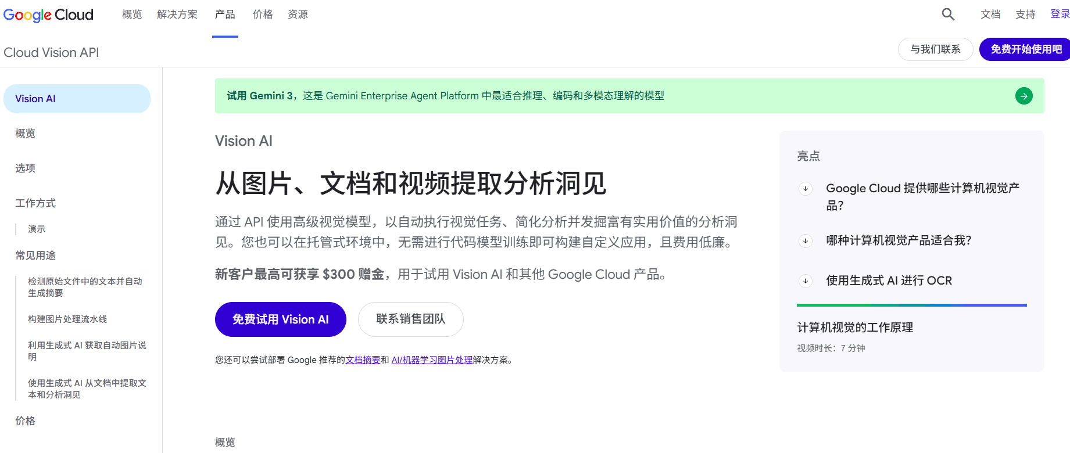
Task: Select '使用生成式 AI 从文档中提取文本和分析洞见'
Action: pos(87,389)
